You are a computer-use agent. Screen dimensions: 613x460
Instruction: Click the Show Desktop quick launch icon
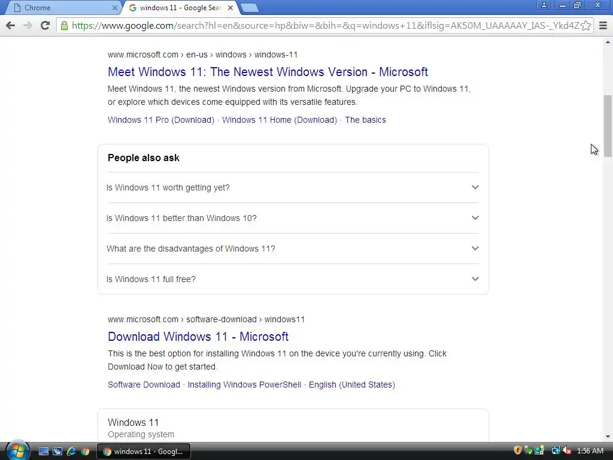pos(44,452)
